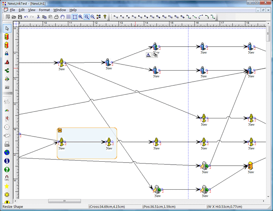Click the colored nodes layout icon
The image size is (273, 211).
[x=99, y=17]
